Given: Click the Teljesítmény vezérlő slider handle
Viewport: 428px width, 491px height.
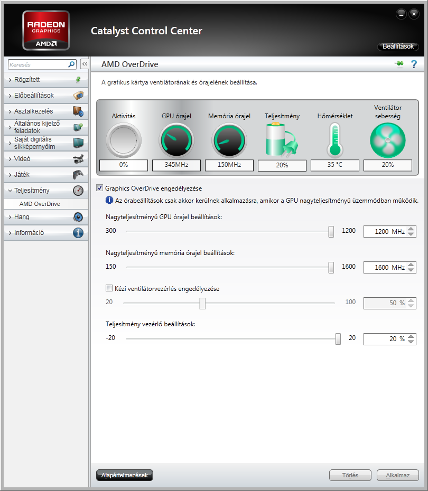Looking at the screenshot, I should [338, 339].
